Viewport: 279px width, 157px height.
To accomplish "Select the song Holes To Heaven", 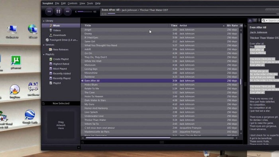I will pyautogui.click(x=159, y=96).
